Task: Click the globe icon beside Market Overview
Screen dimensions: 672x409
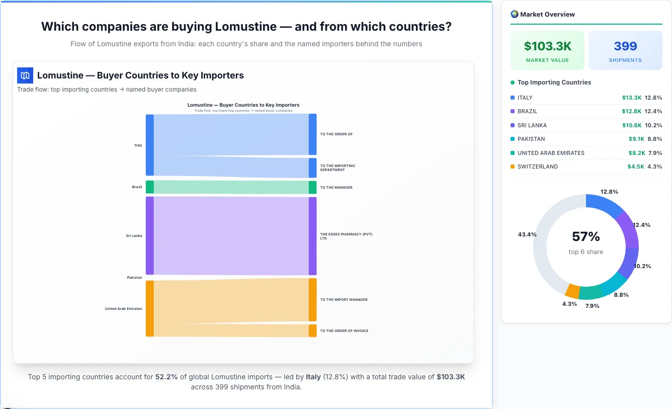Action: pos(514,14)
